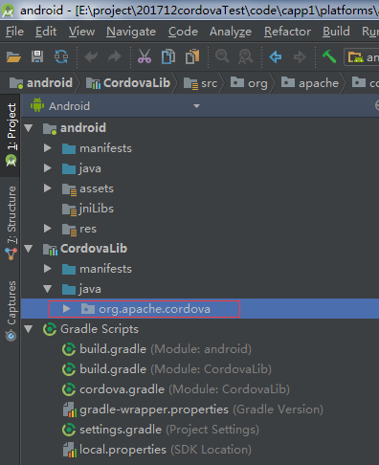Viewport: 379px width, 465px height.
Task: Collapse the android module node
Action: coord(29,128)
